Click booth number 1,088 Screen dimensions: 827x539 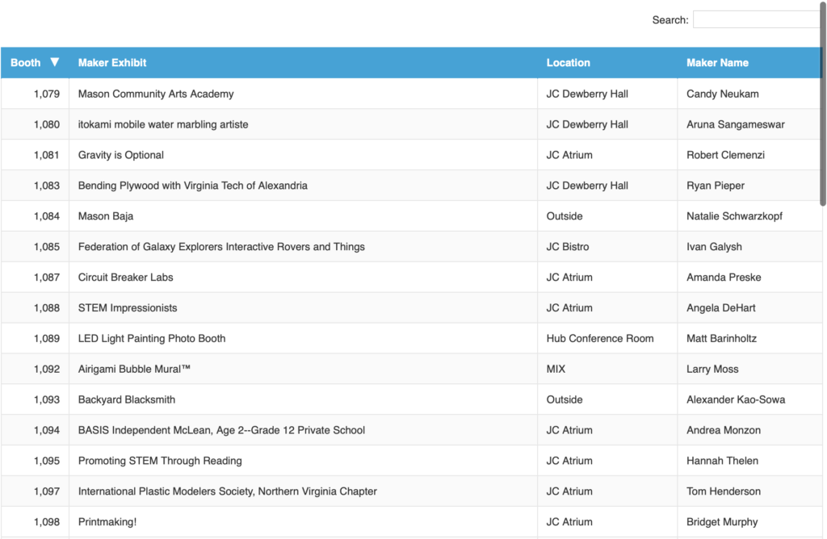(46, 307)
